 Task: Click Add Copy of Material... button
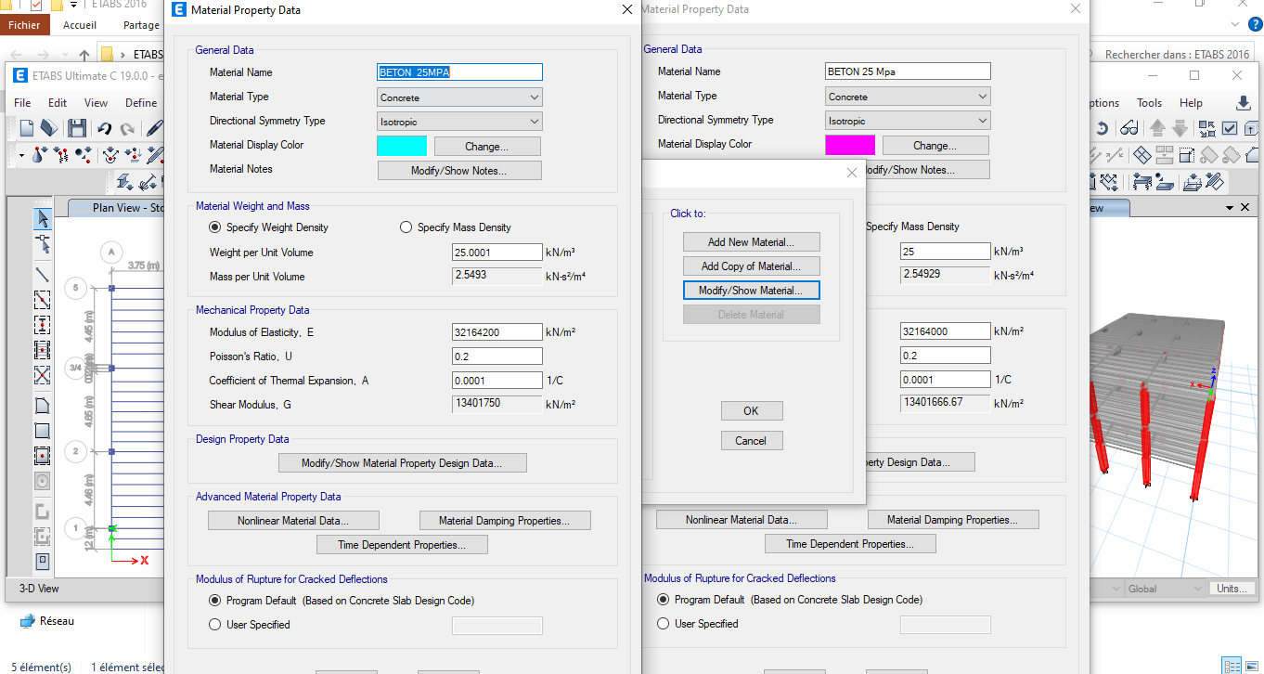[752, 266]
